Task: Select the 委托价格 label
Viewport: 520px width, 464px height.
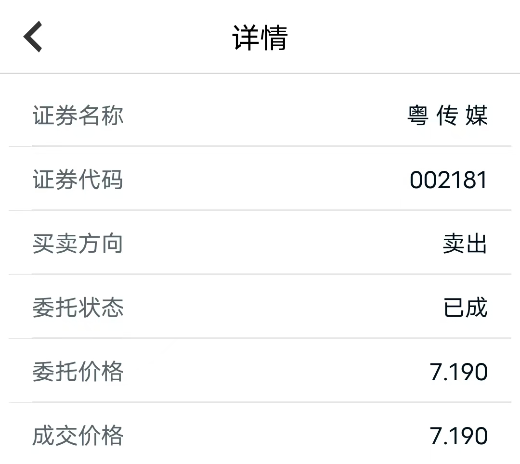Action: pos(78,371)
